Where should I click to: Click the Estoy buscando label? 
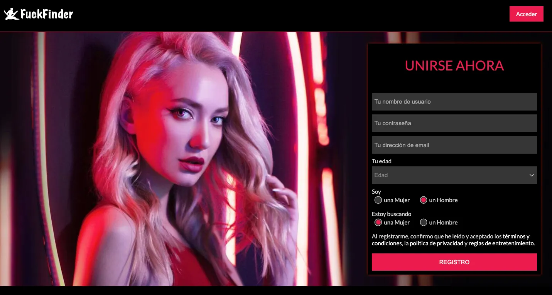(x=392, y=214)
